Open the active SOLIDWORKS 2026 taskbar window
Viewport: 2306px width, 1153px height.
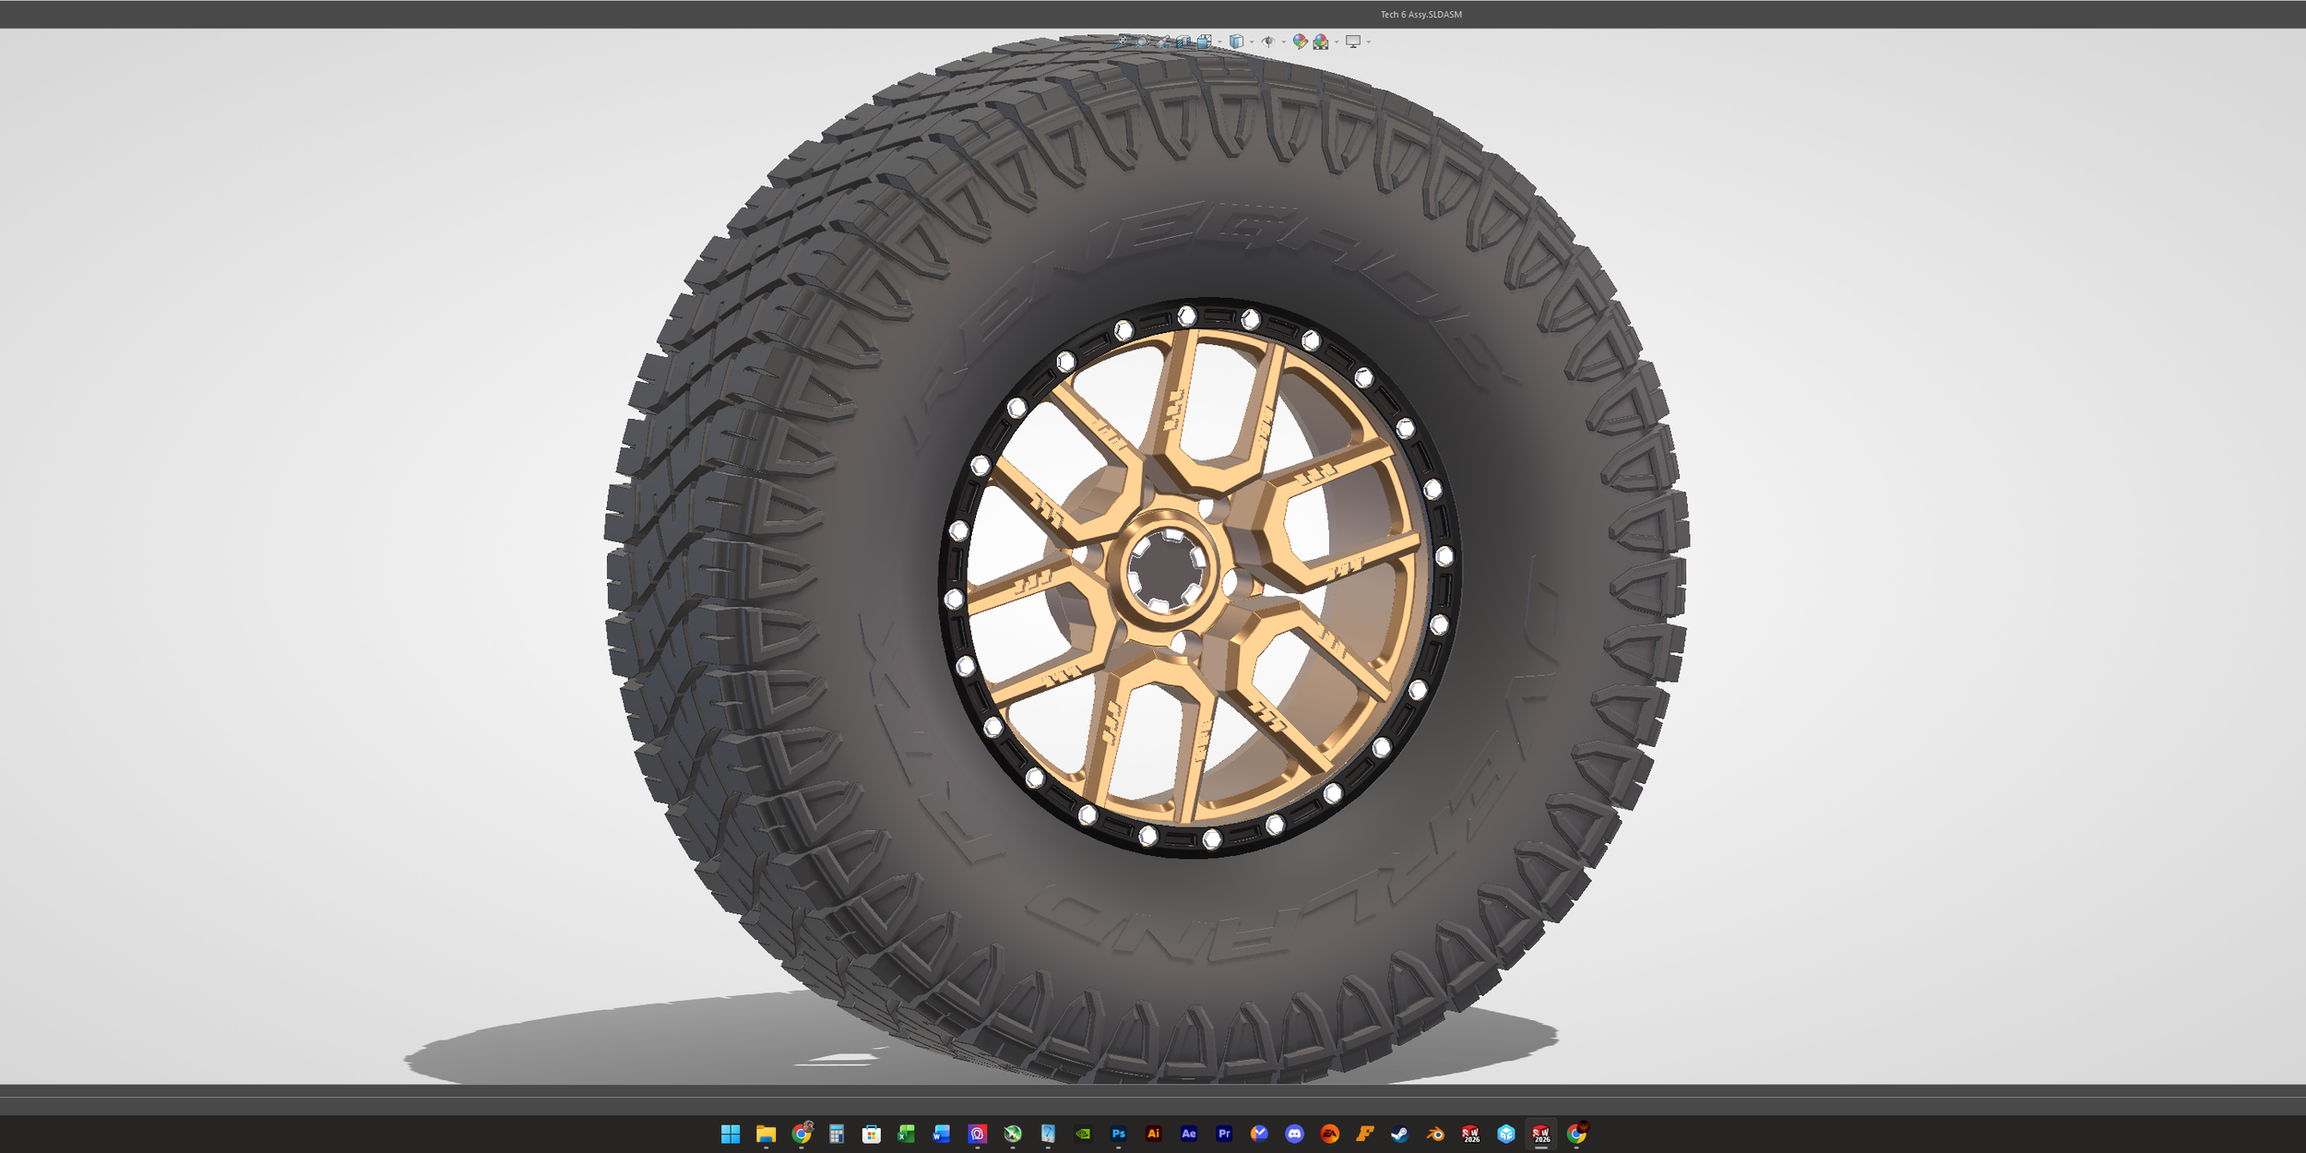[x=1541, y=1134]
